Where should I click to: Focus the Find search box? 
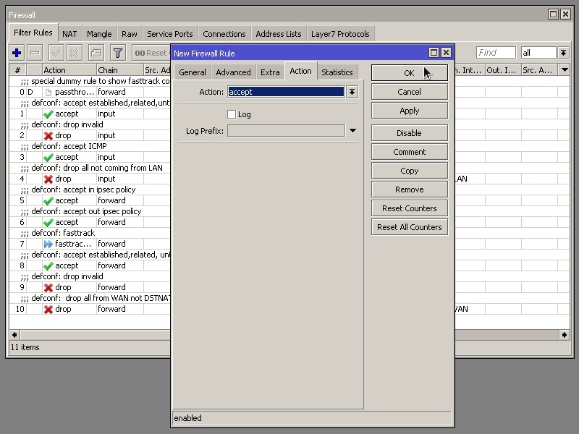pyautogui.click(x=496, y=53)
